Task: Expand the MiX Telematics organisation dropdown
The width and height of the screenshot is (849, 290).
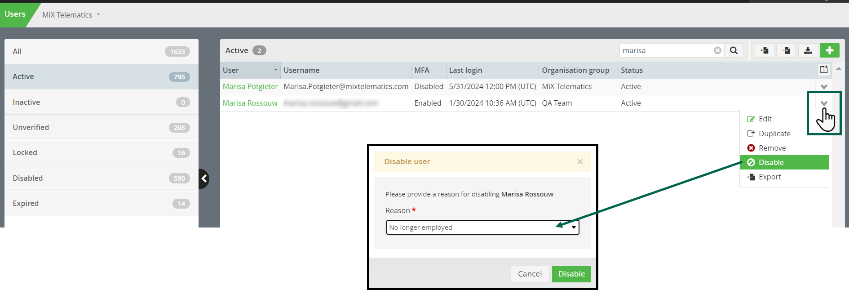Action: (71, 15)
